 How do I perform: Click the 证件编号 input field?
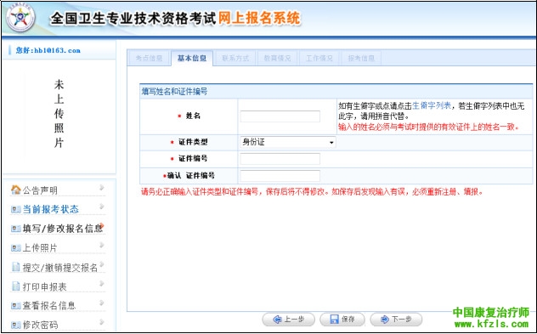coord(280,159)
